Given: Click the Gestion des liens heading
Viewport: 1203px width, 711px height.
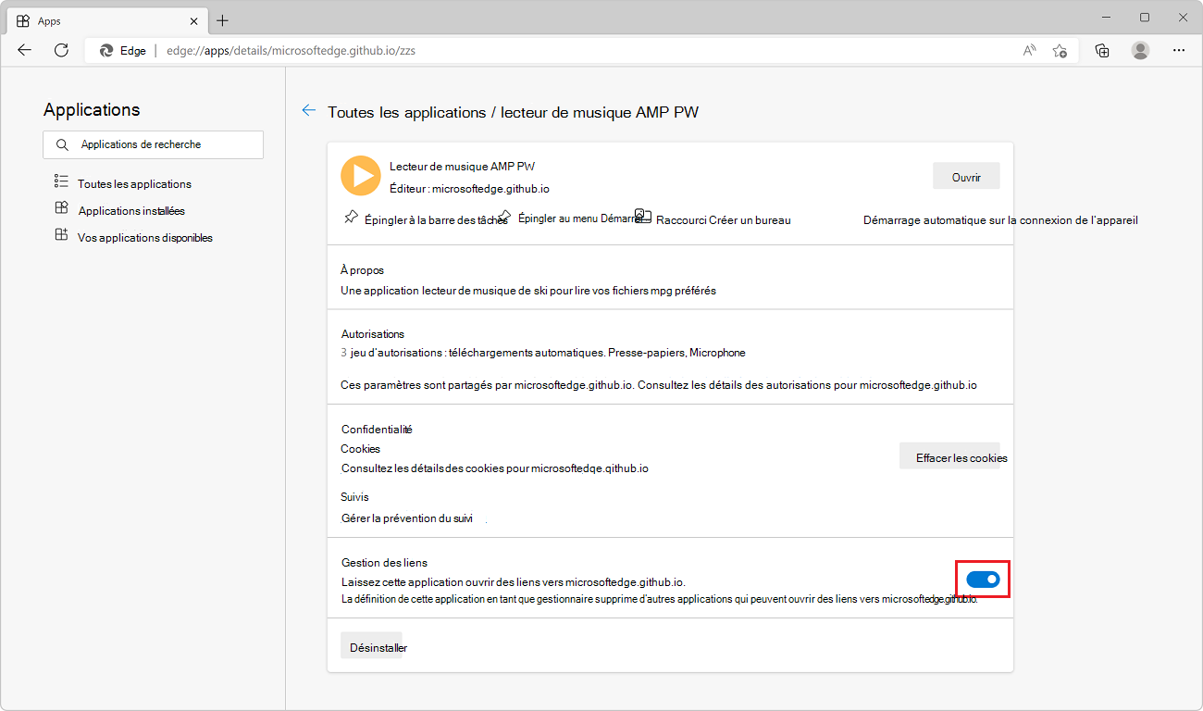Looking at the screenshot, I should [384, 563].
